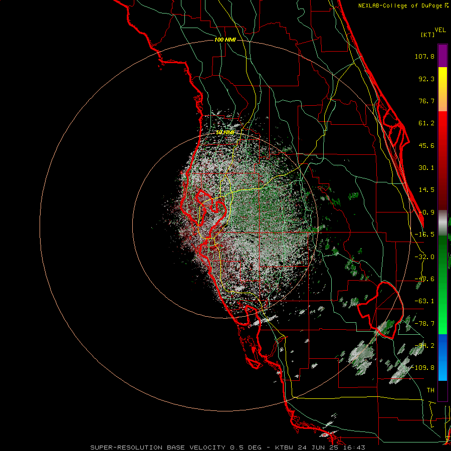
Task: Select the 61.2 velocity scale value
Action: (426, 123)
